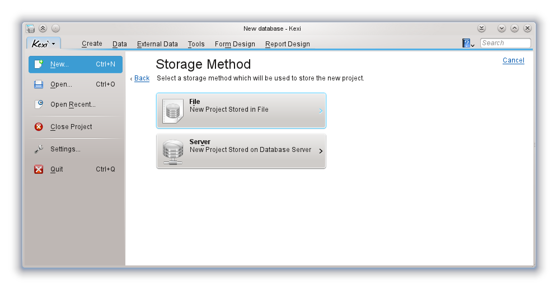Open the Kexi main menu dropdown
558x290 pixels.
coord(43,44)
